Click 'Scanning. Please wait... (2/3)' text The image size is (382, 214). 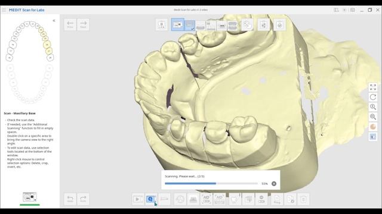(184, 177)
